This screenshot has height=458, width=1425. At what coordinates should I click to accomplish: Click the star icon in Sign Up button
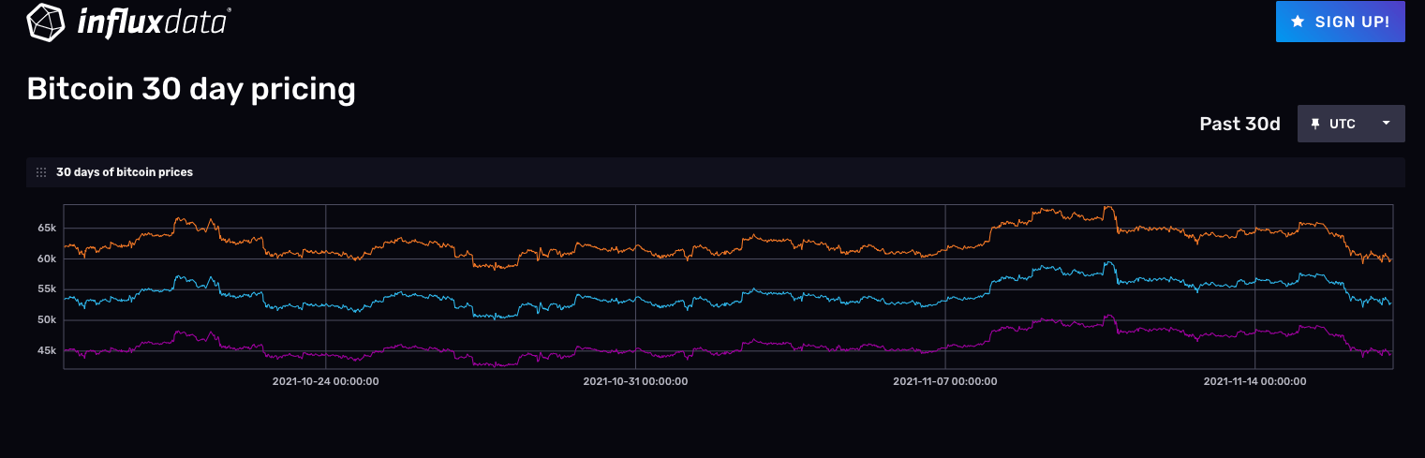pos(1298,22)
